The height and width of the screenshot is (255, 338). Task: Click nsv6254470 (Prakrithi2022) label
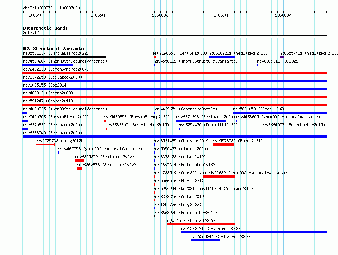click(208, 125)
